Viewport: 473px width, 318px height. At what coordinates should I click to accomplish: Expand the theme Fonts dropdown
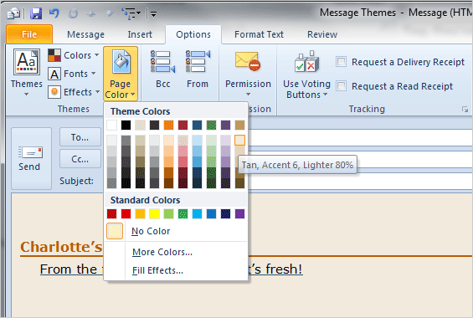click(x=72, y=74)
